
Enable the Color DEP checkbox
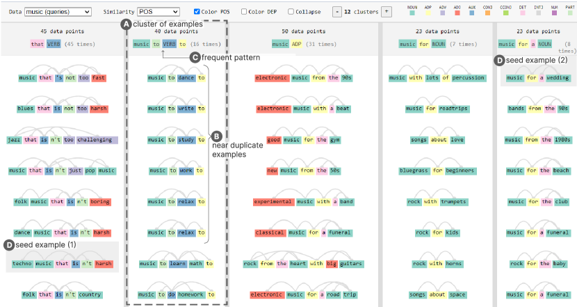[244, 12]
